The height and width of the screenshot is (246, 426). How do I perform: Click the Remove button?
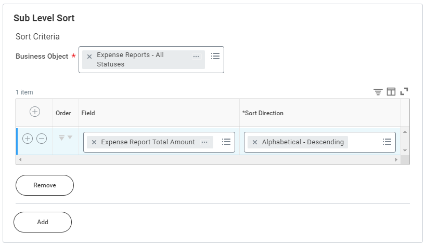point(45,185)
